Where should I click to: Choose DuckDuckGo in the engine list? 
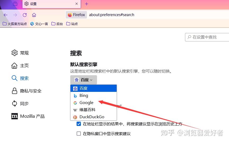[x=94, y=117]
